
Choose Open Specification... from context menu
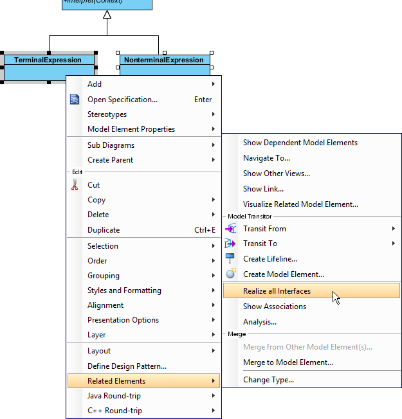[143, 100]
